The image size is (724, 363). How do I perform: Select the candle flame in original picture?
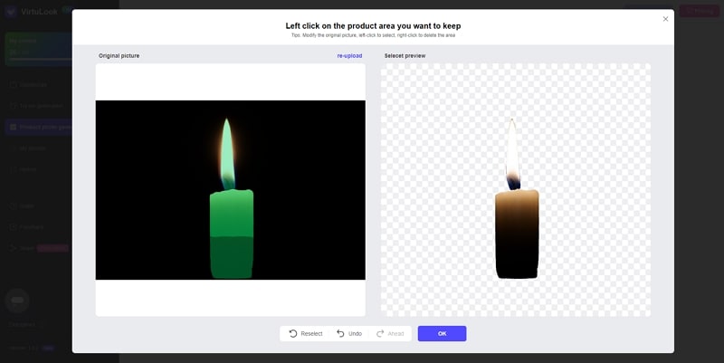coord(227,154)
